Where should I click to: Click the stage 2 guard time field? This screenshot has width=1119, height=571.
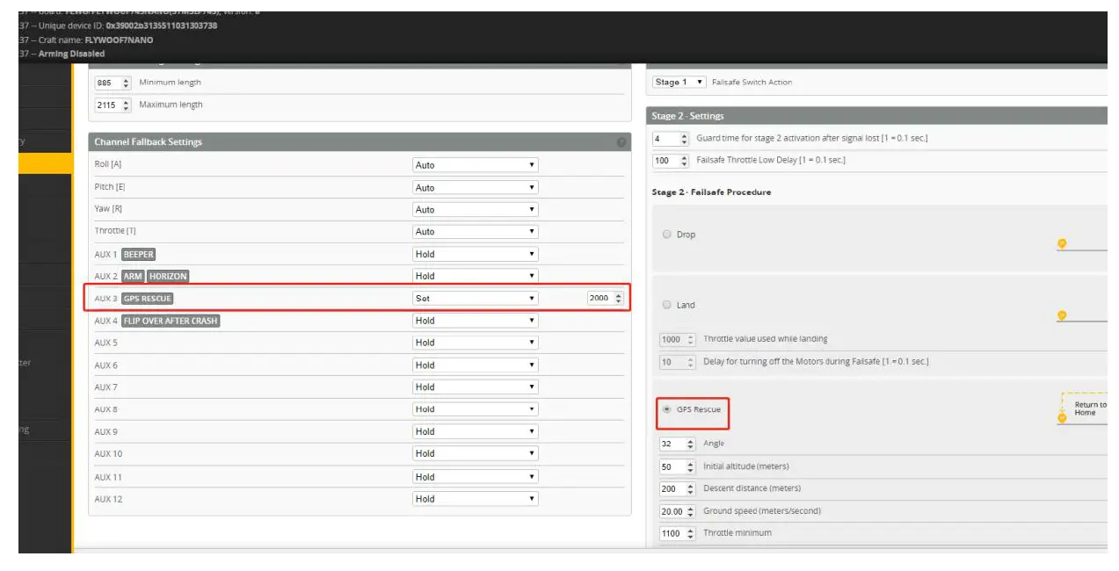click(671, 139)
